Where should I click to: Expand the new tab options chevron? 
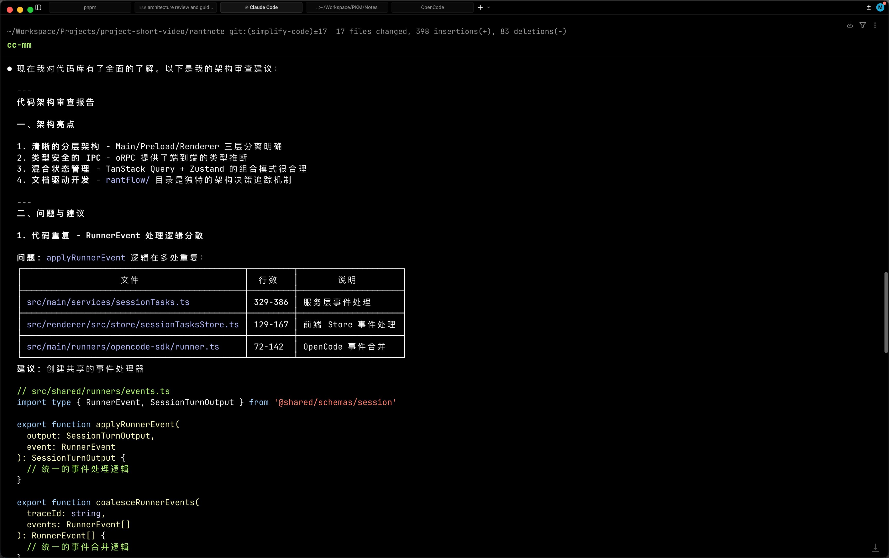pos(488,7)
